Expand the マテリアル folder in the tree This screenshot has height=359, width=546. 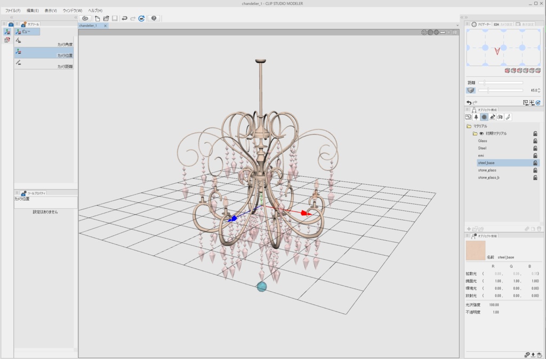pos(468,126)
